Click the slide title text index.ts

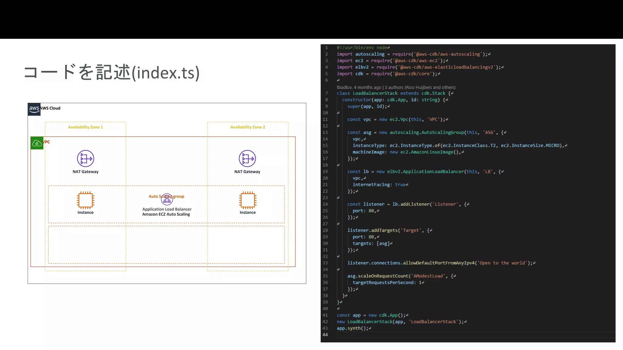point(166,73)
